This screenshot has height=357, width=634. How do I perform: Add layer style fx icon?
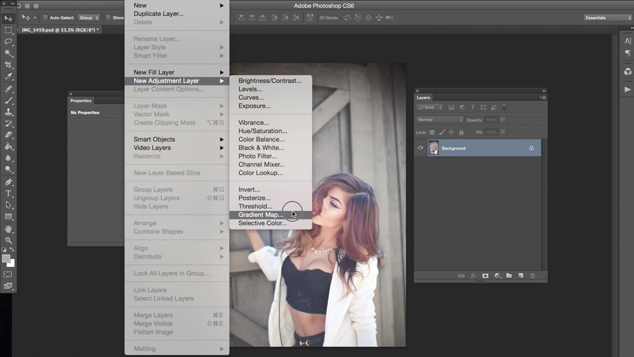point(473,276)
